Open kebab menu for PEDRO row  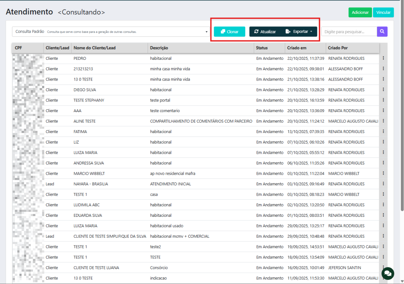383,58
